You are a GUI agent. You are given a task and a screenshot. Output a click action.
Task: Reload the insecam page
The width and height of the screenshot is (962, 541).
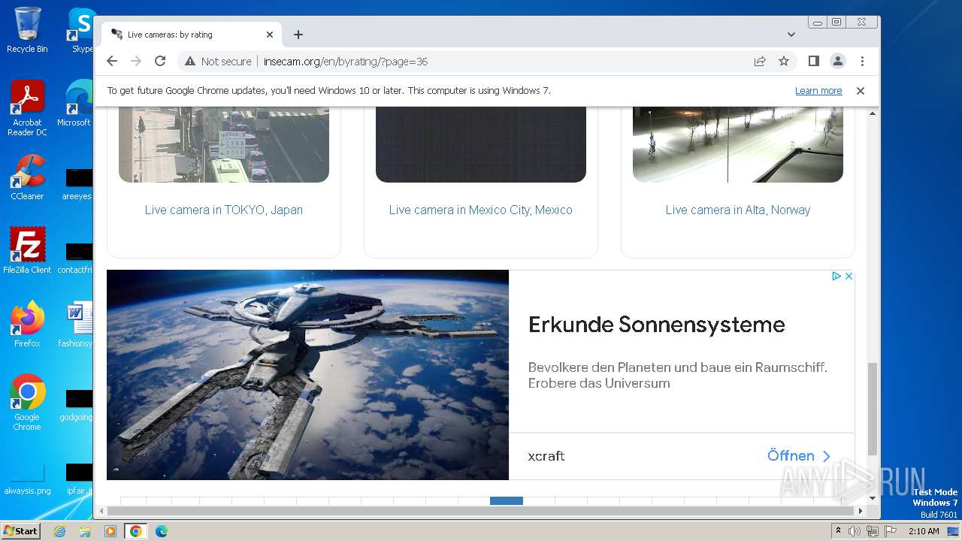[x=160, y=61]
